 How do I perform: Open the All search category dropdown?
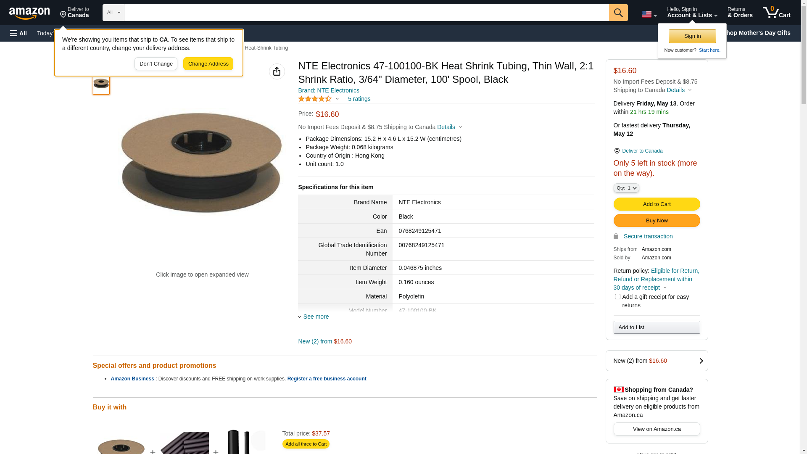pos(113,13)
